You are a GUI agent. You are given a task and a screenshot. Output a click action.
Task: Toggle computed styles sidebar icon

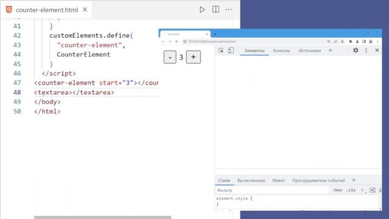[373, 190]
